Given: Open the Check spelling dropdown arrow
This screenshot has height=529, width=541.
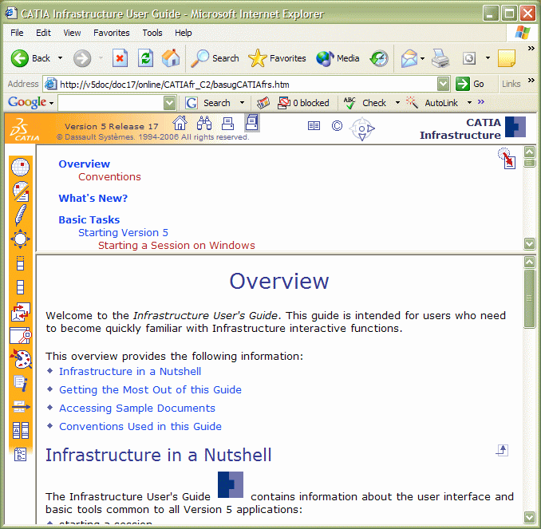Looking at the screenshot, I should (x=397, y=102).
